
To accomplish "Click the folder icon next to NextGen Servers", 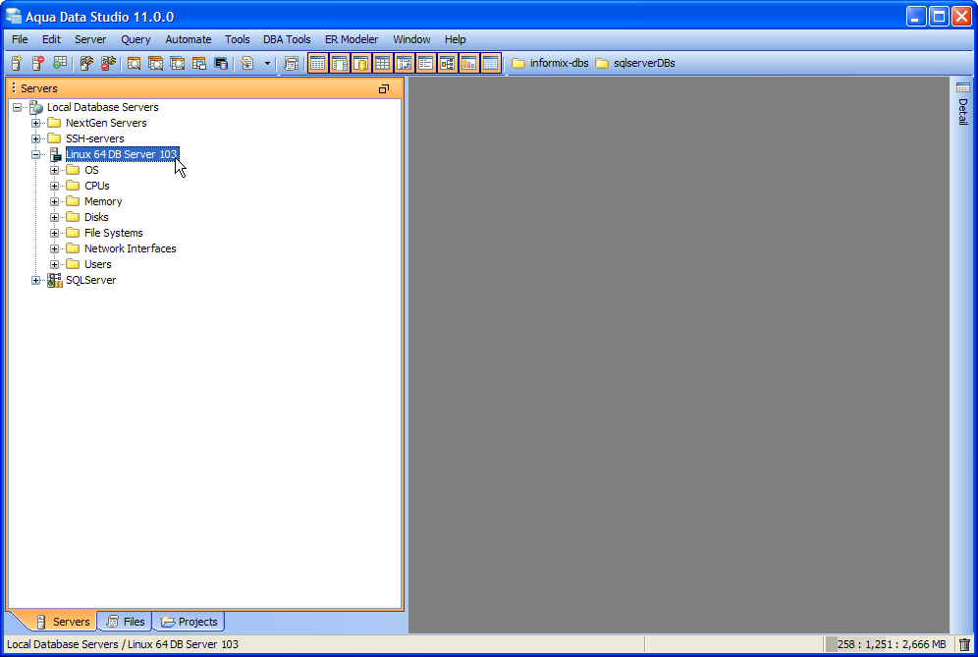I will pyautogui.click(x=54, y=123).
